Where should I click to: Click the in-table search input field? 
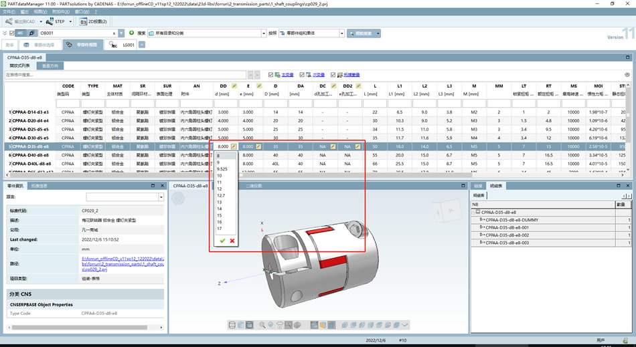coord(125,75)
